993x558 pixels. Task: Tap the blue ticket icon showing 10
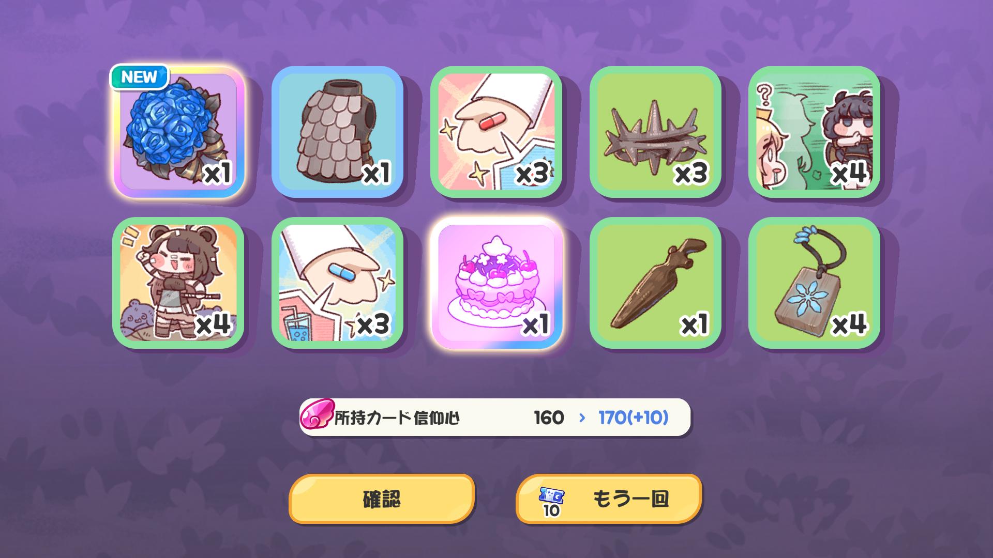tap(551, 501)
